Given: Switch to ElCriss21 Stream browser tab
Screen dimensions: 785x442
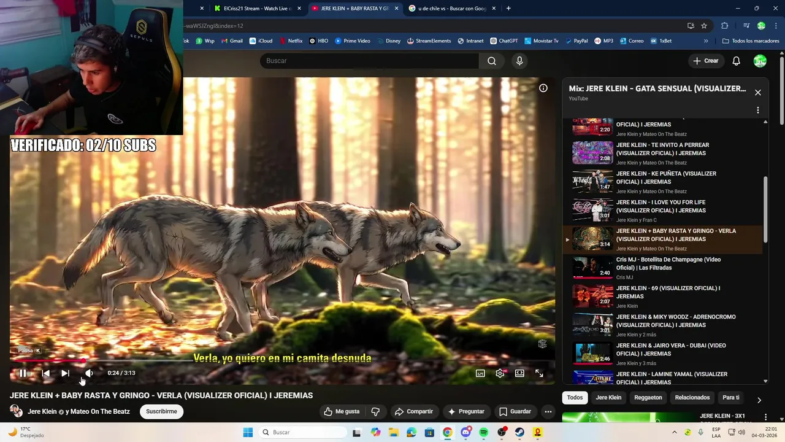Looking at the screenshot, I should [x=256, y=9].
